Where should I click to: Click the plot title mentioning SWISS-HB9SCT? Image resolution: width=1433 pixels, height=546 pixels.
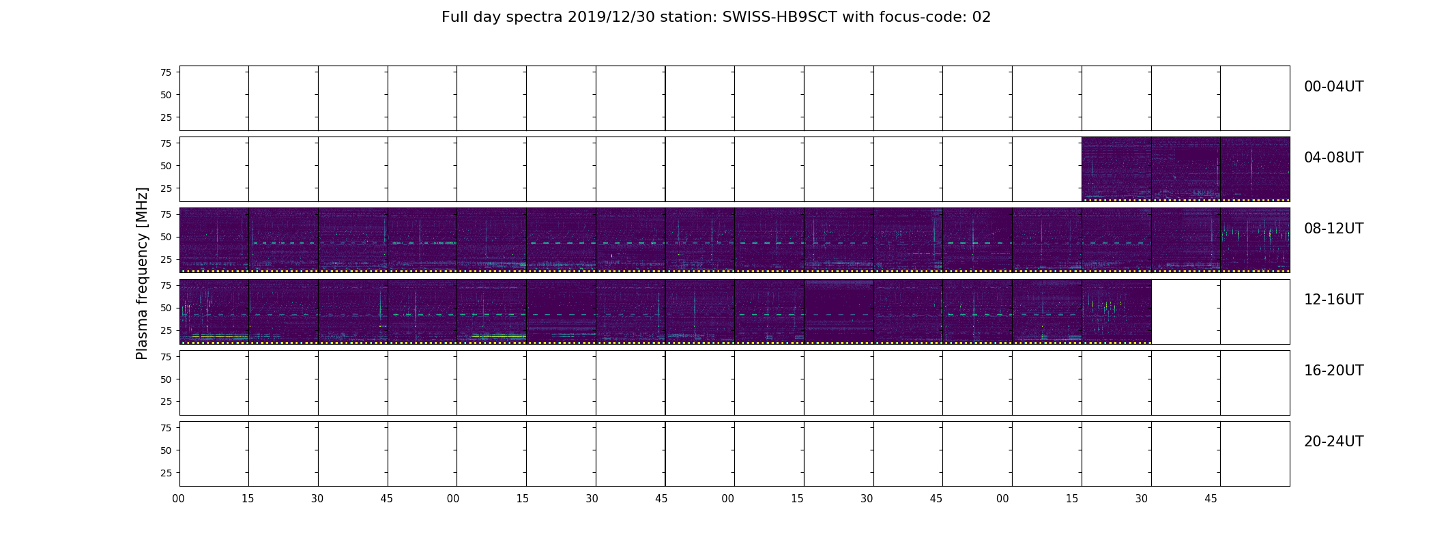(x=716, y=17)
